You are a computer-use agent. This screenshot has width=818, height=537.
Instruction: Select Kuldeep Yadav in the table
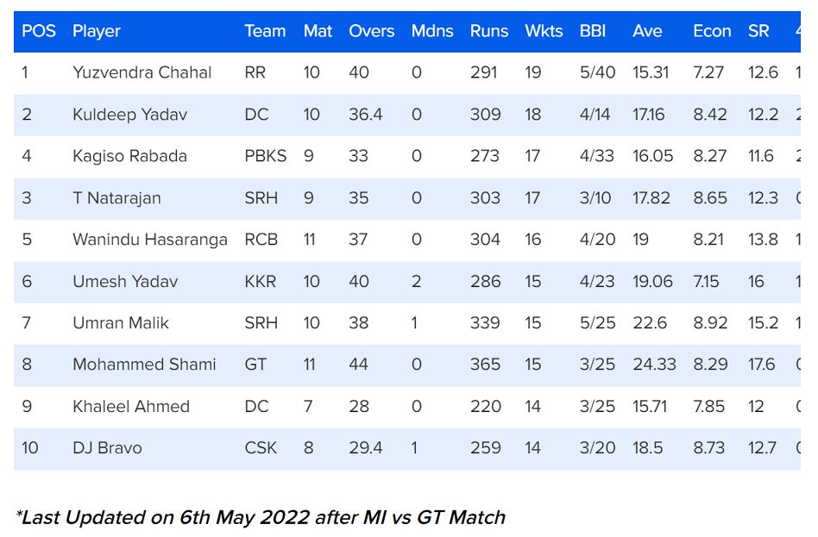(x=129, y=115)
